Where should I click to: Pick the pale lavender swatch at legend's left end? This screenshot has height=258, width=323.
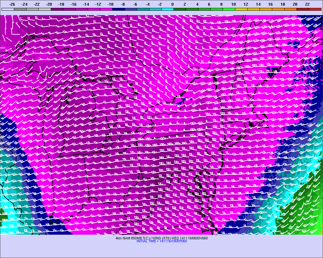(x=8, y=9)
